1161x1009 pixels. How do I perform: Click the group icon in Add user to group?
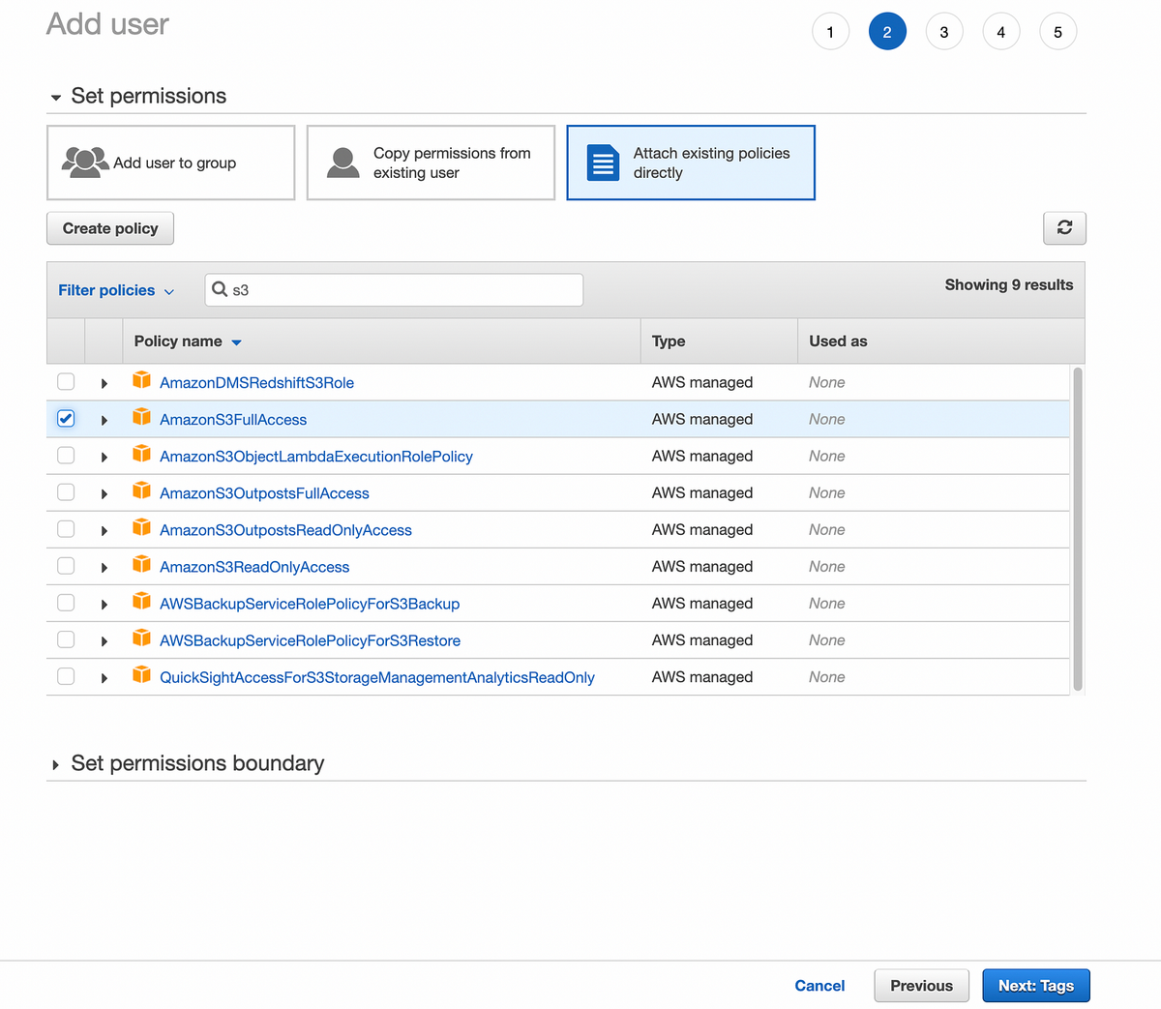pos(85,162)
